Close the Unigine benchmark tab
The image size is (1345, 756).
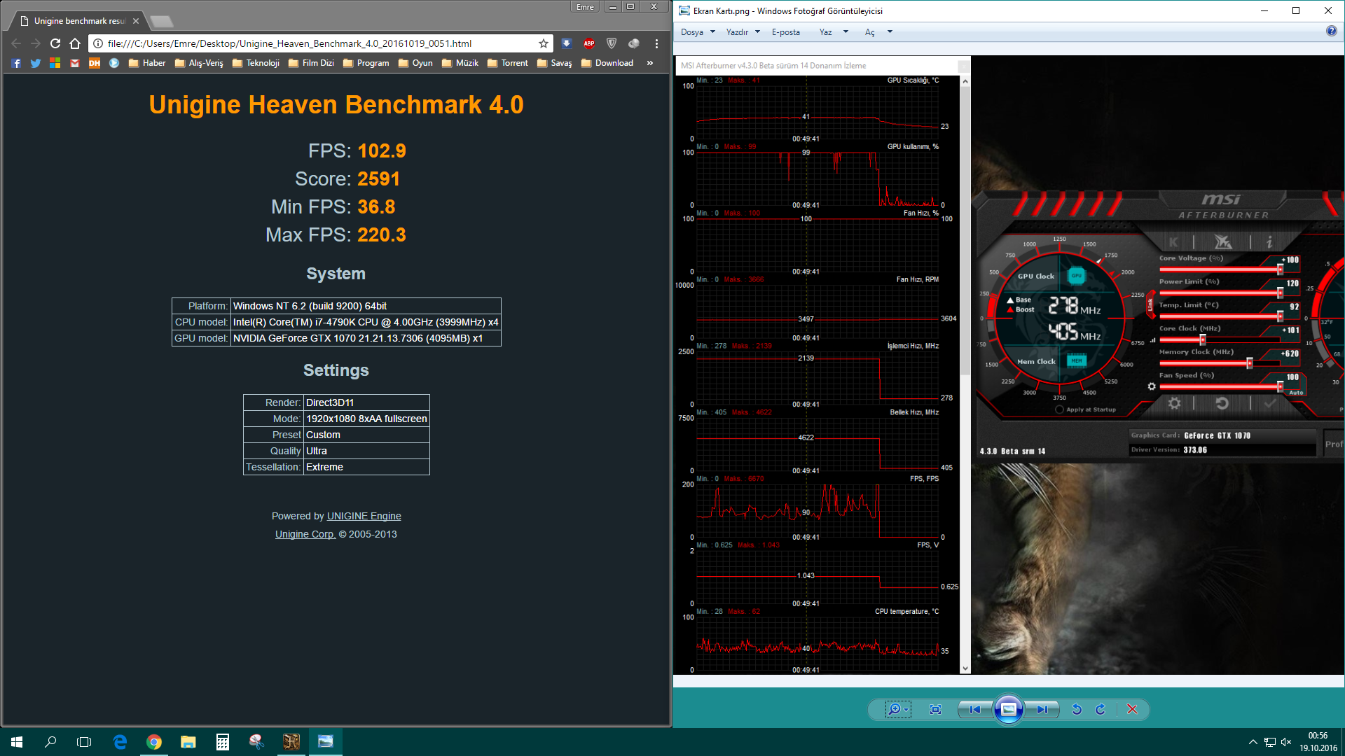tap(136, 21)
